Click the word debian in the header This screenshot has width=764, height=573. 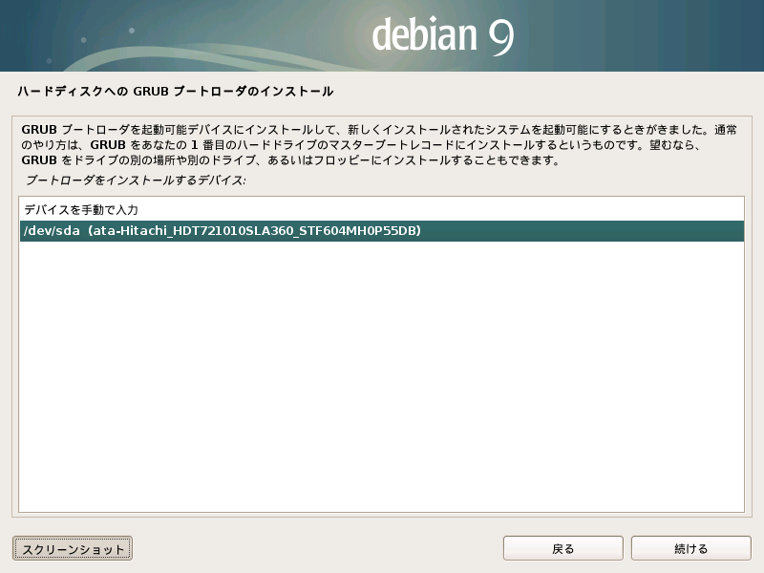pyautogui.click(x=423, y=35)
